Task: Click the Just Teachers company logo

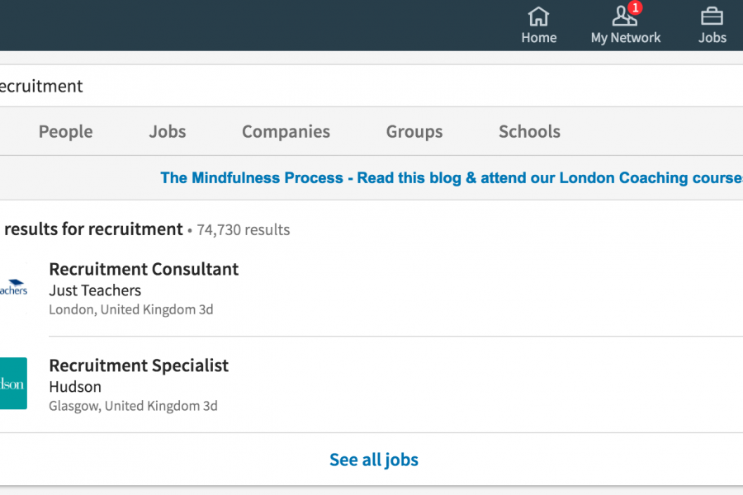Action: pyautogui.click(x=13, y=288)
